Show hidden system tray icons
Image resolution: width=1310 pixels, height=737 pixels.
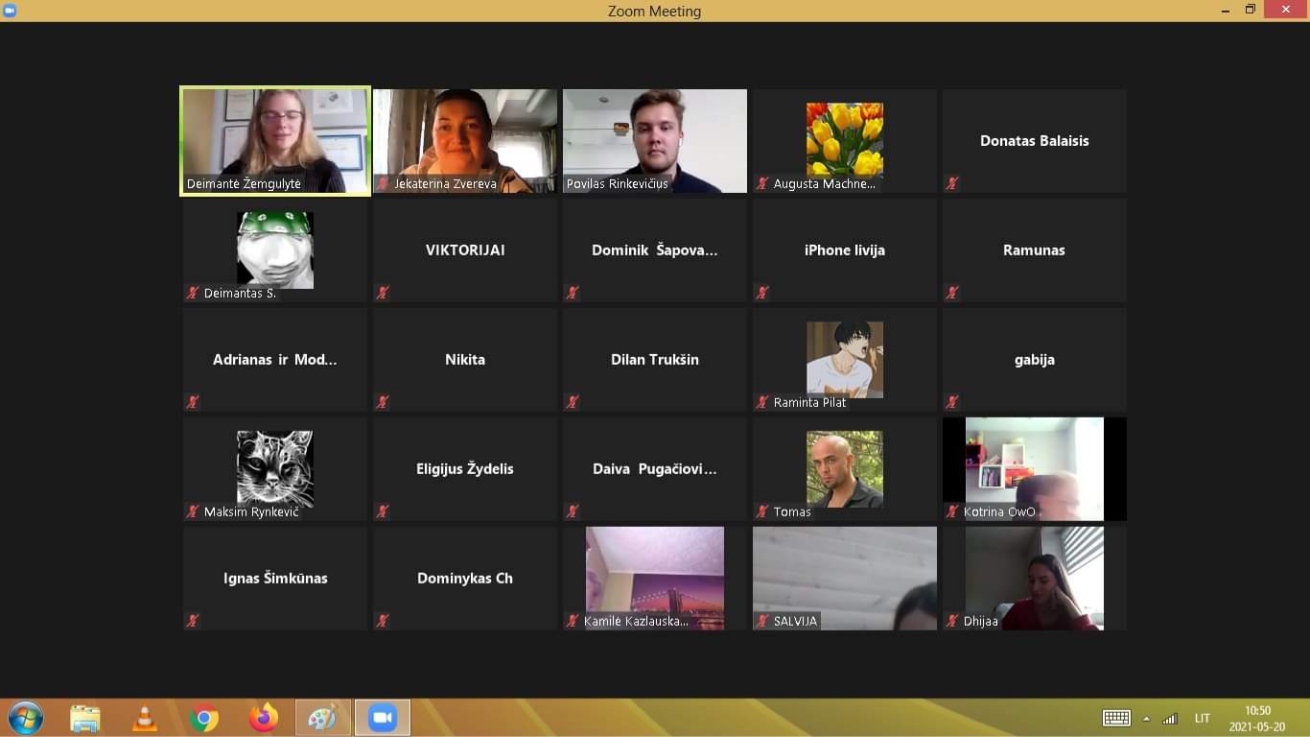point(1146,718)
